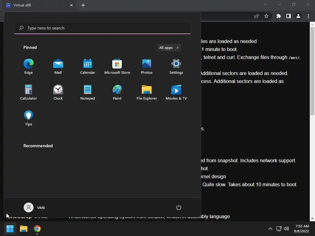
Task: Open Chrome's tab search dropdown
Action: tap(265, 4)
